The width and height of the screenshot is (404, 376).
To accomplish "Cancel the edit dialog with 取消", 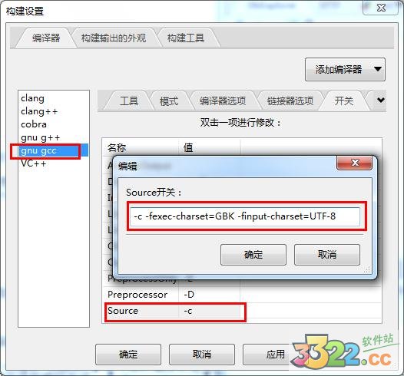I will [x=327, y=255].
